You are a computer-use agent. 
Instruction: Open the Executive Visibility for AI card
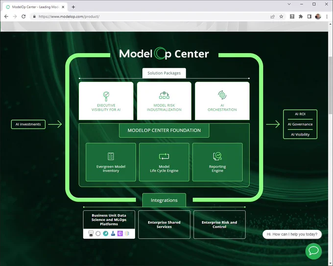tap(106, 101)
